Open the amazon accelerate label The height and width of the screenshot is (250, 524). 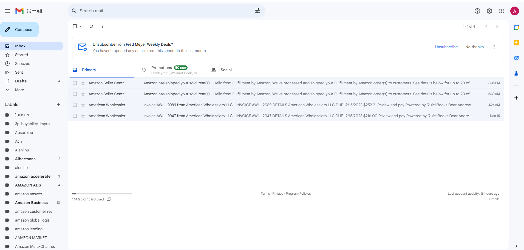[x=32, y=176]
